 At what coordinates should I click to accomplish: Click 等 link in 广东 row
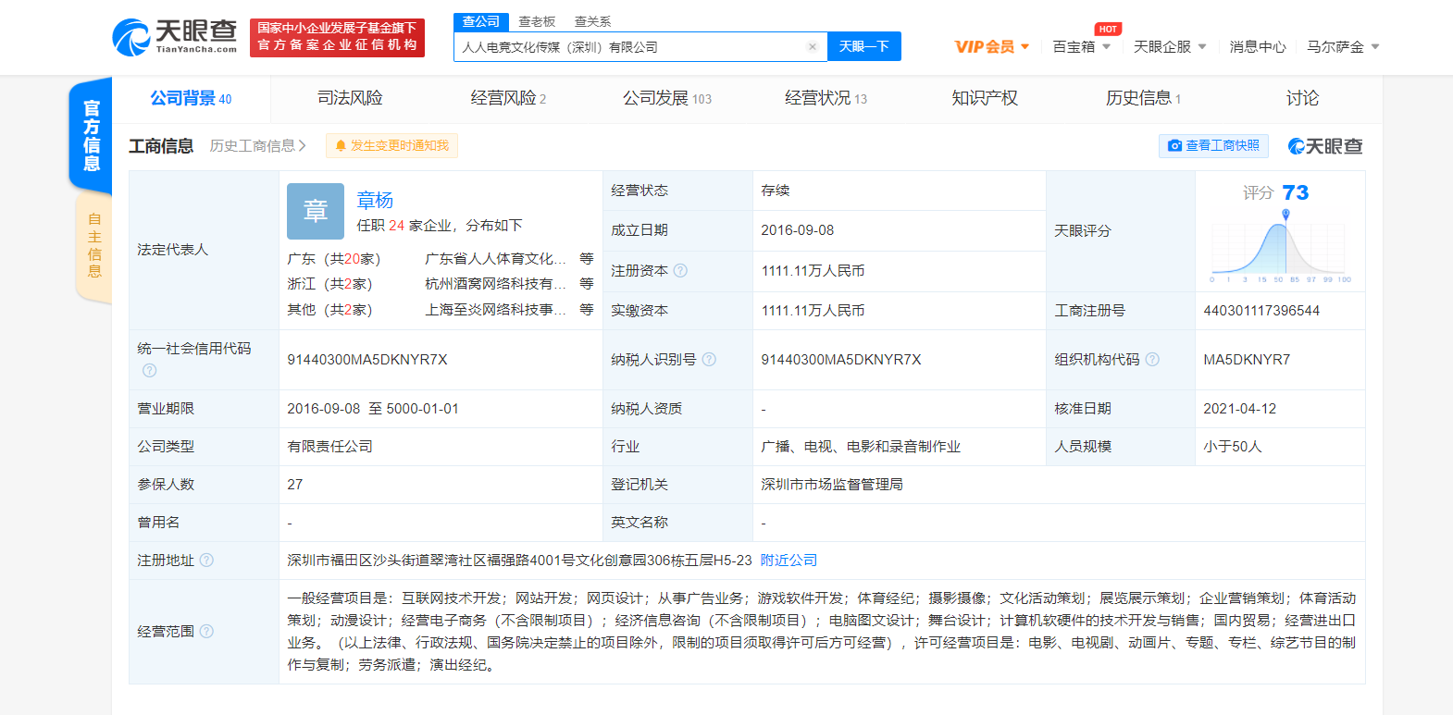click(x=586, y=259)
